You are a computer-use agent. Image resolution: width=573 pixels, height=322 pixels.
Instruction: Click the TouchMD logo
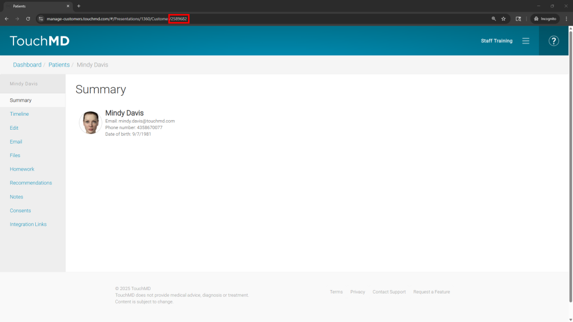point(40,41)
